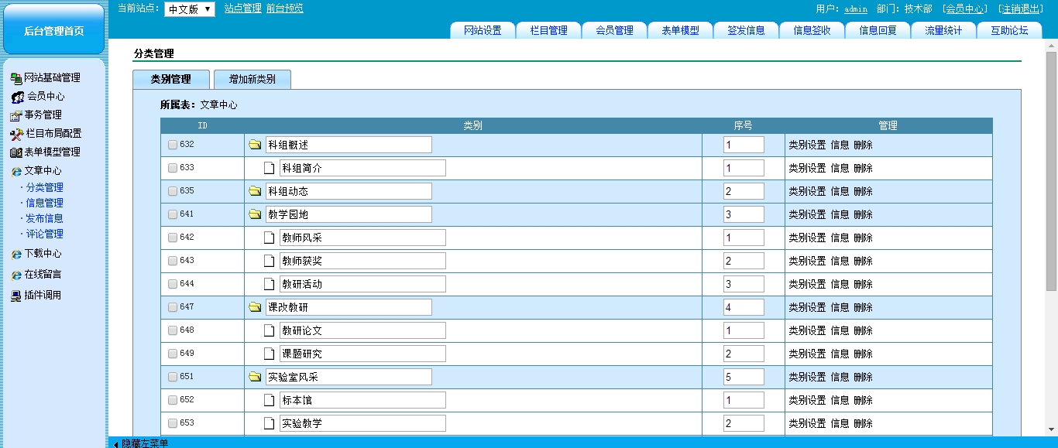The height and width of the screenshot is (448, 1058).
Task: Click the vertical scrollbar on the right
Action: (1051, 170)
